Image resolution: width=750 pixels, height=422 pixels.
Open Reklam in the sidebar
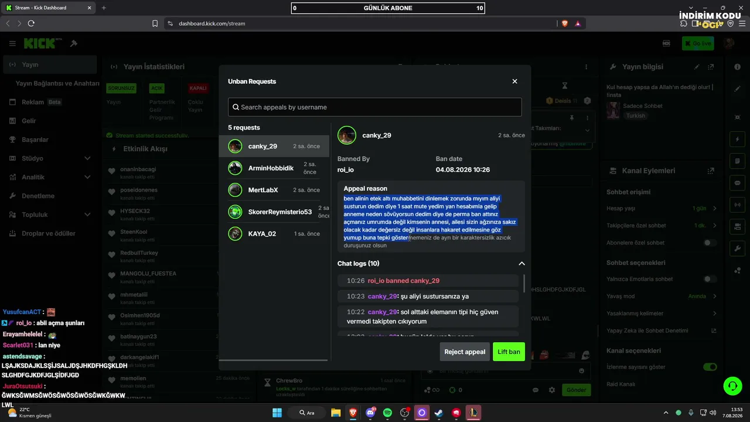pos(50,102)
